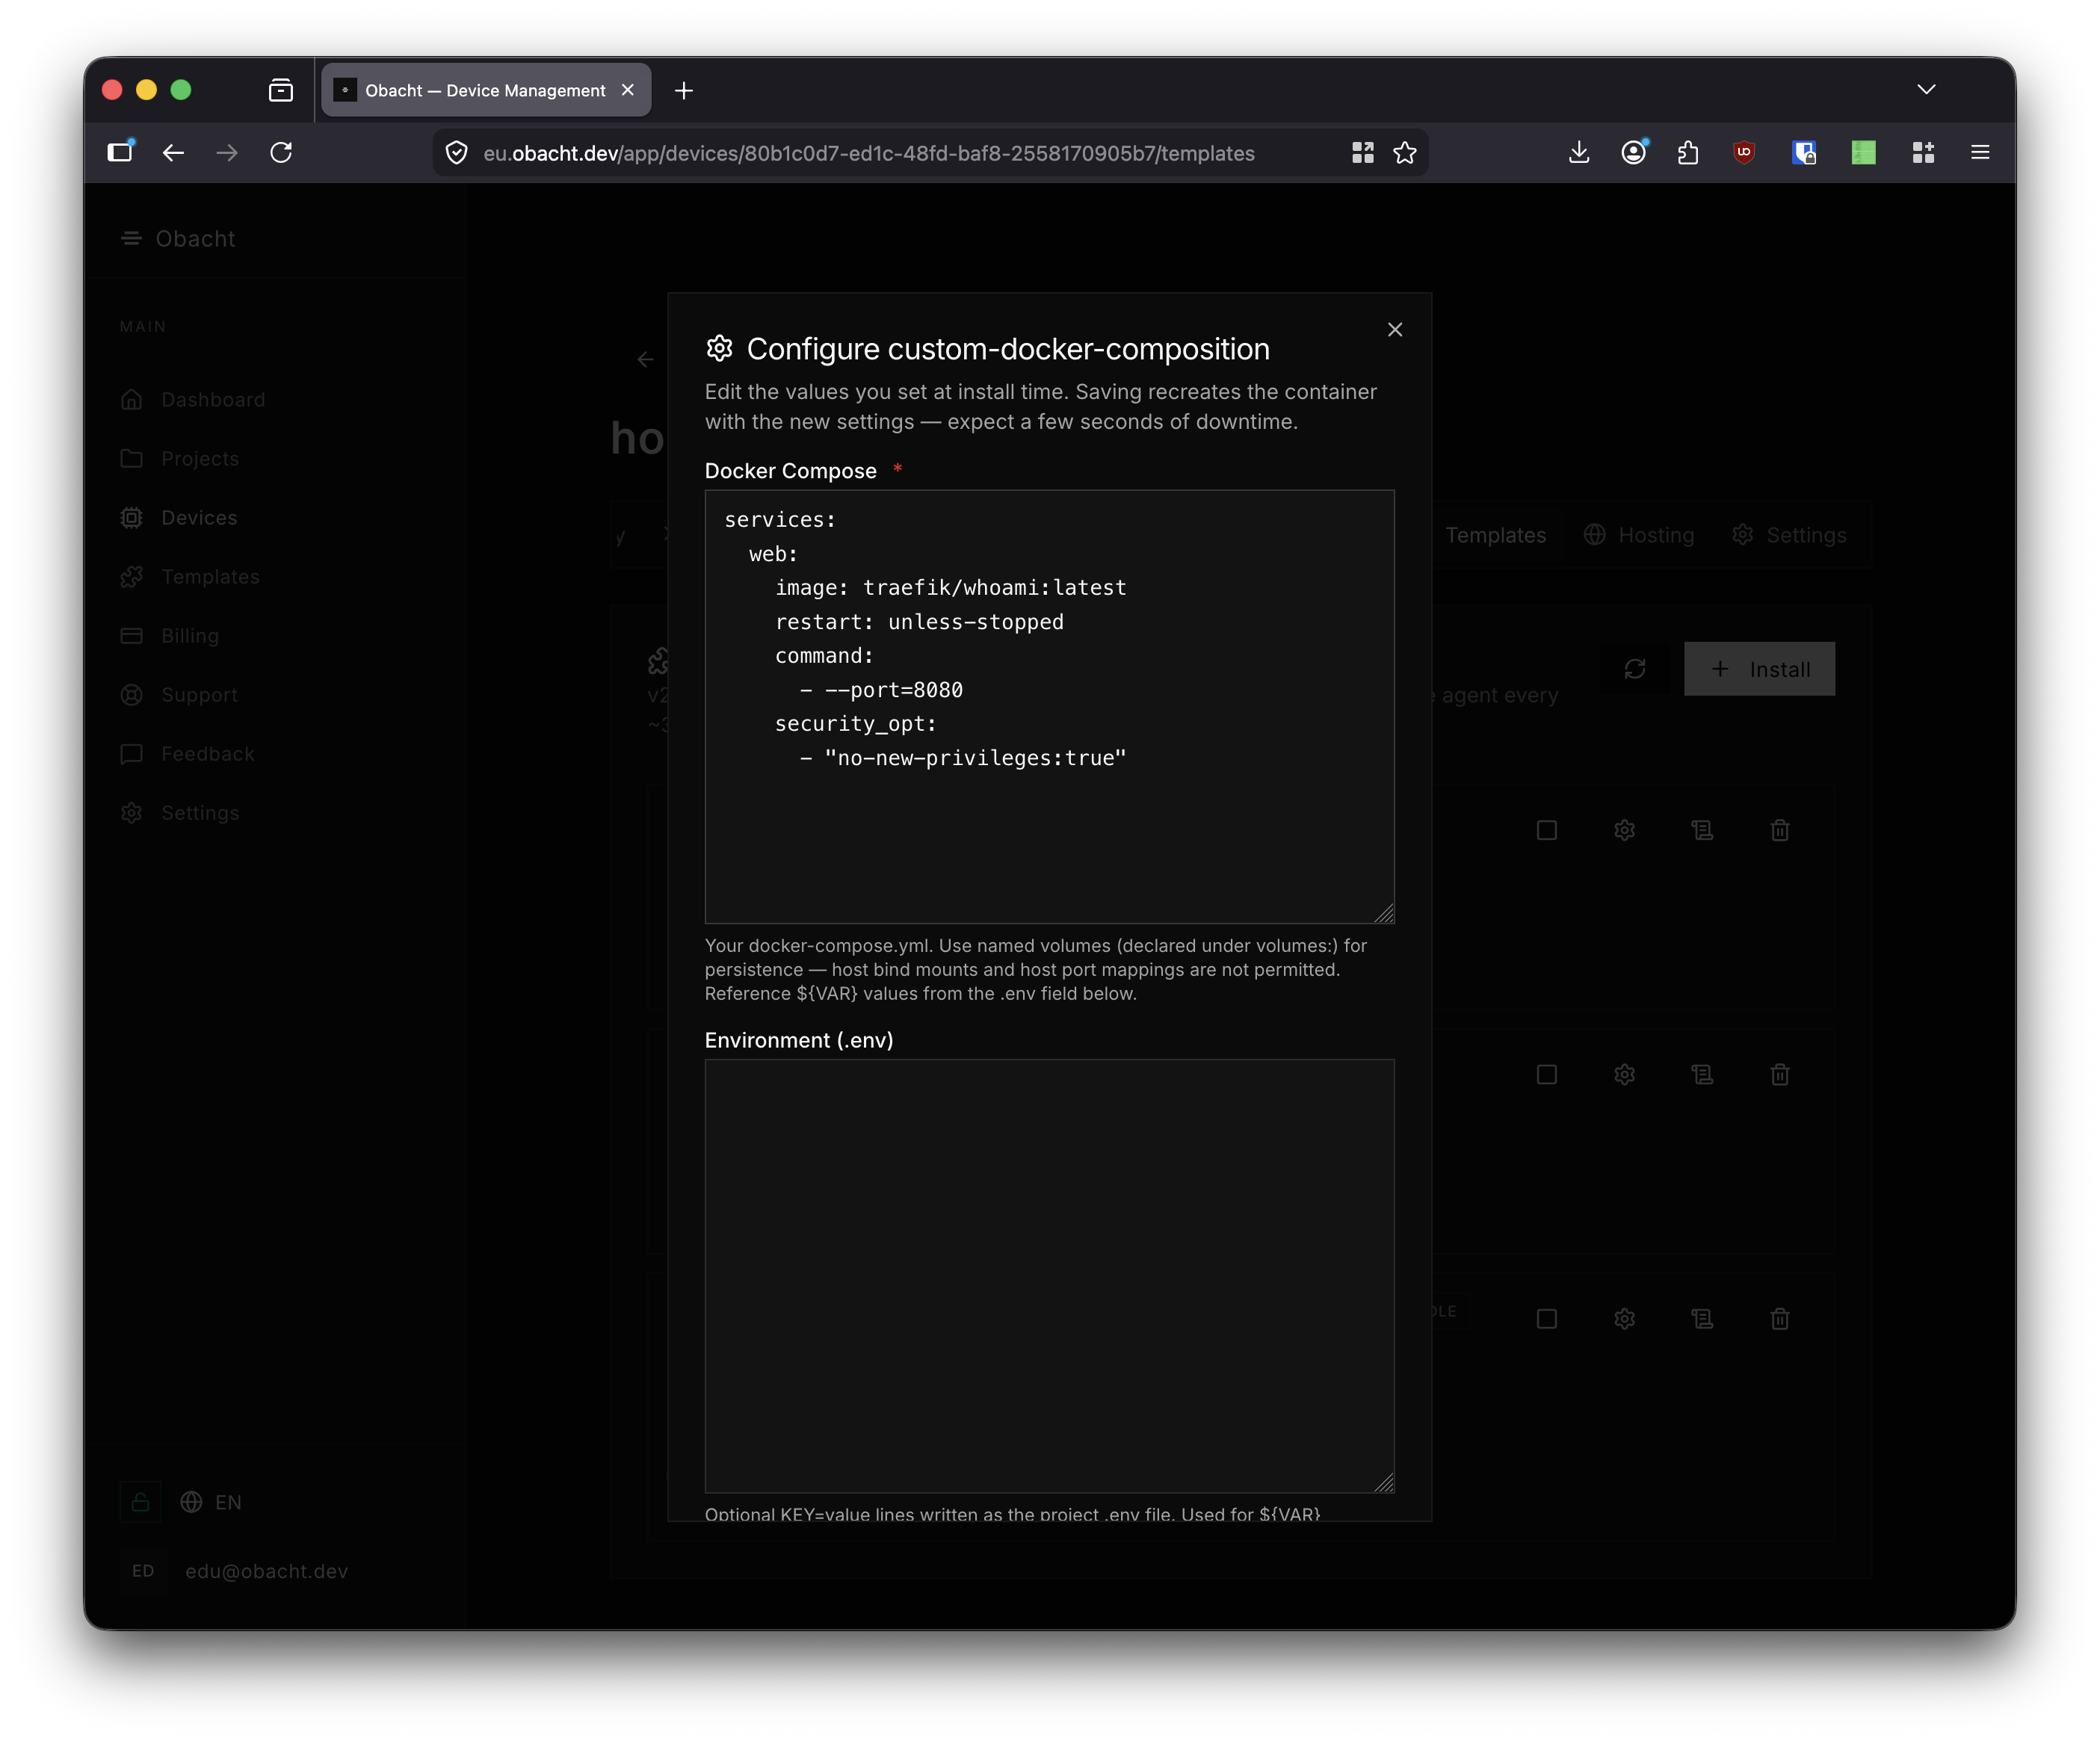Click the first row logs icon
Viewport: 2100px width, 1741px height.
1702,830
